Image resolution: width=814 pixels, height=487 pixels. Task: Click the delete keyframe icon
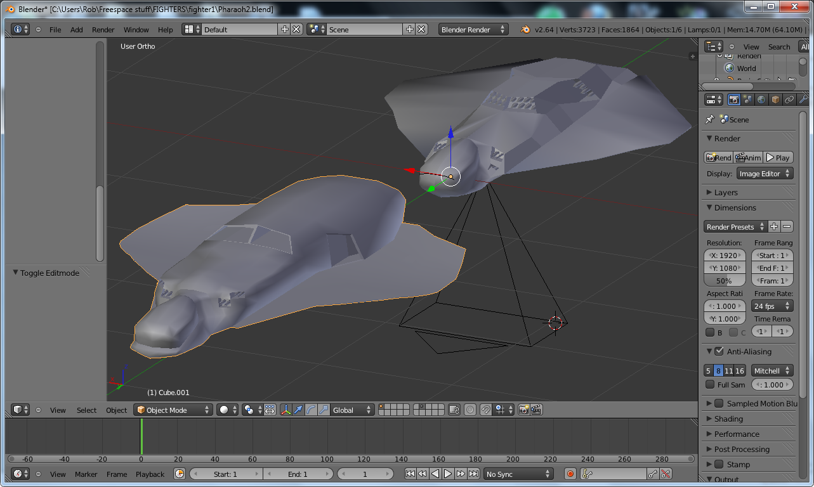coord(666,474)
